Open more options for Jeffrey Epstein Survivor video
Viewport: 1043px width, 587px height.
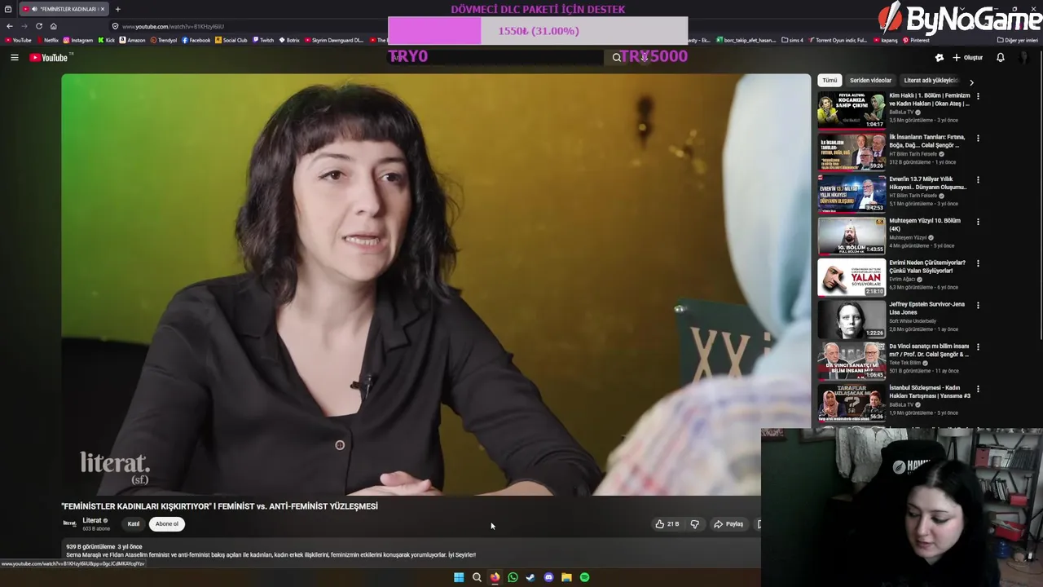(978, 305)
